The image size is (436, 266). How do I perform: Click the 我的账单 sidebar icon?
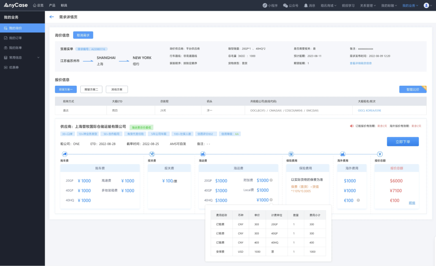click(x=6, y=48)
